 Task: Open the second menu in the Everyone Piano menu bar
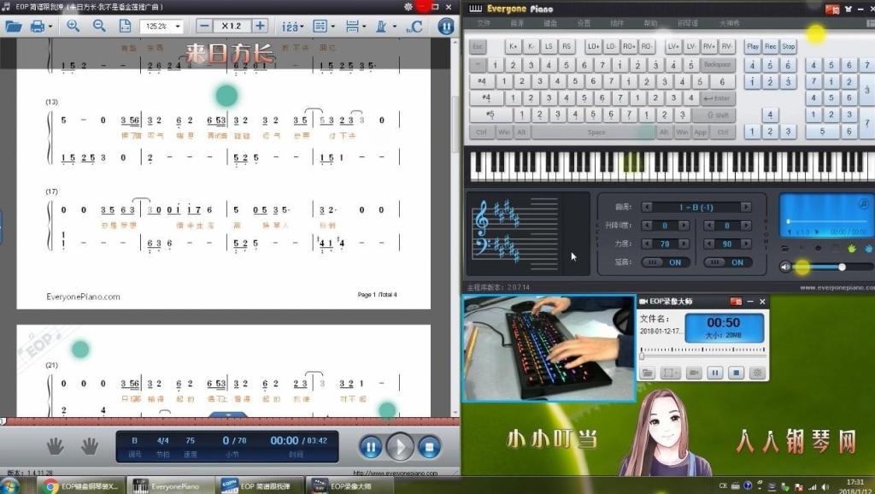(517, 23)
